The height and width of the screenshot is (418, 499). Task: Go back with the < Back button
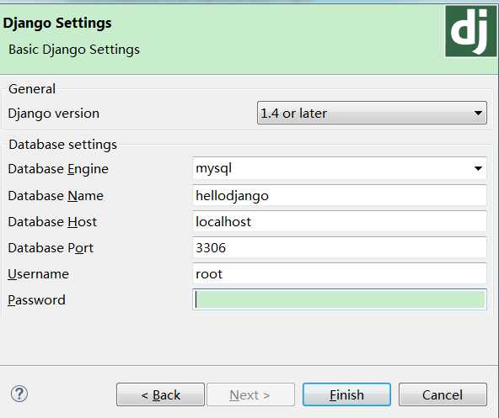[x=160, y=394]
